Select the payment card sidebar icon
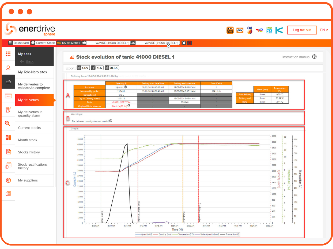333x249 pixels. point(8,96)
